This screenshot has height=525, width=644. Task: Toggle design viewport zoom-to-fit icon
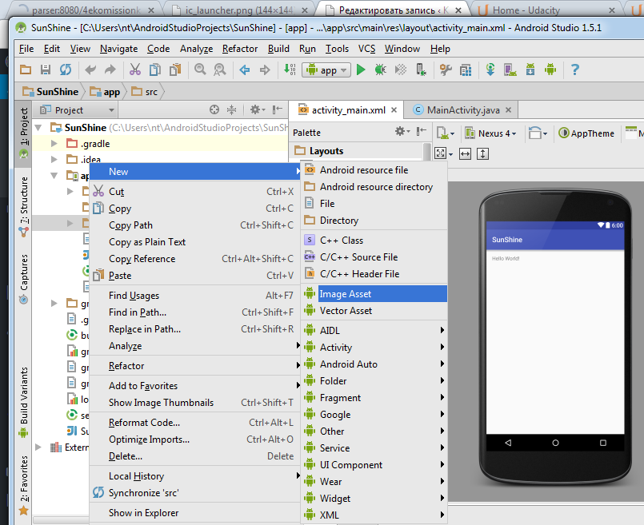click(441, 153)
